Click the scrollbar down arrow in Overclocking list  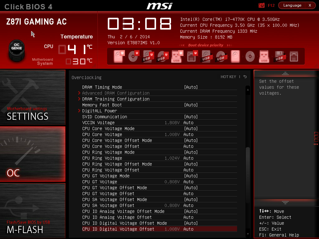[x=248, y=234]
